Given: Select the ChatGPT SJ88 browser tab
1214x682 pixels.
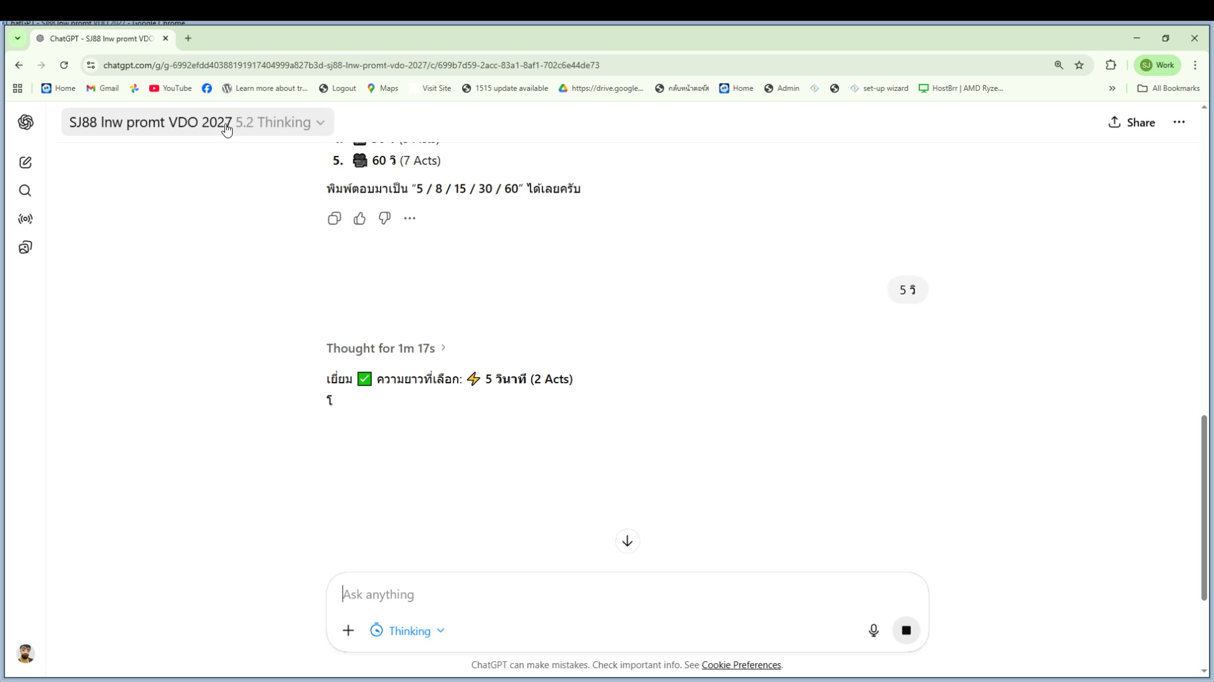Looking at the screenshot, I should 101,39.
